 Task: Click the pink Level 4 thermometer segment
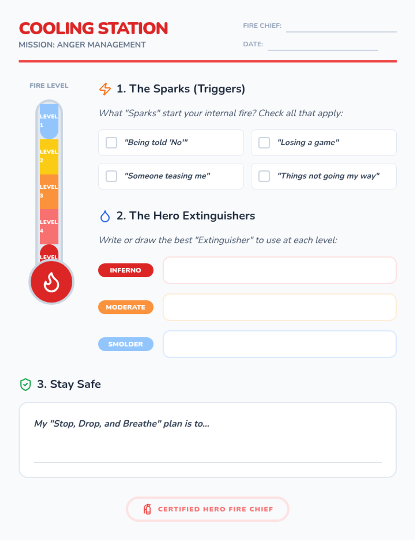[49, 227]
